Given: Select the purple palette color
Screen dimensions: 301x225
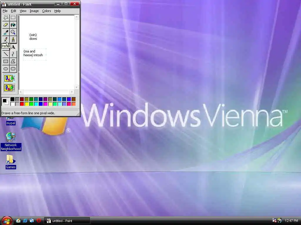Looking at the screenshot, I should coord(45,99).
